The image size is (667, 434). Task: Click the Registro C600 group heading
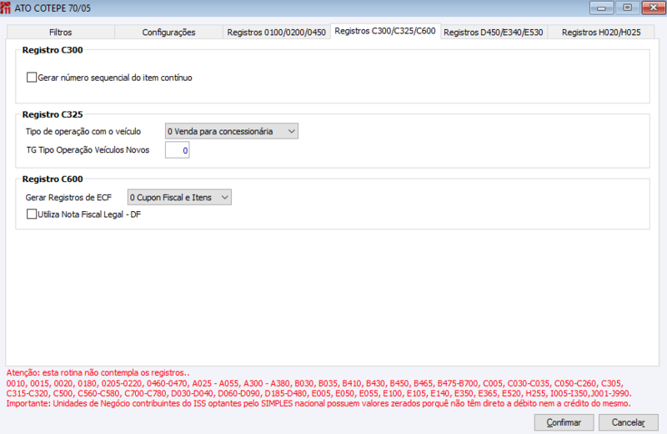(53, 179)
